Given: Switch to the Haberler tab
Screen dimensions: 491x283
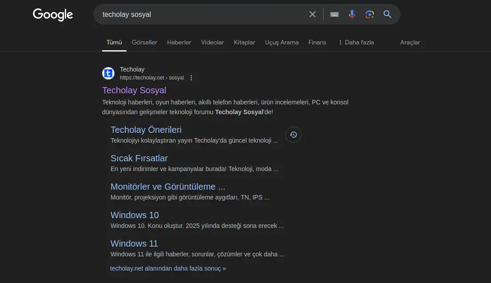Looking at the screenshot, I should click(x=179, y=42).
